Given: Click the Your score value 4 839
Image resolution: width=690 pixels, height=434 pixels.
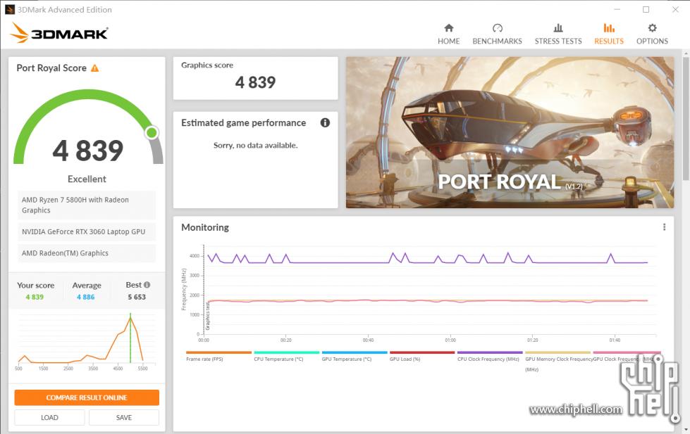Looking at the screenshot, I should pos(35,297).
